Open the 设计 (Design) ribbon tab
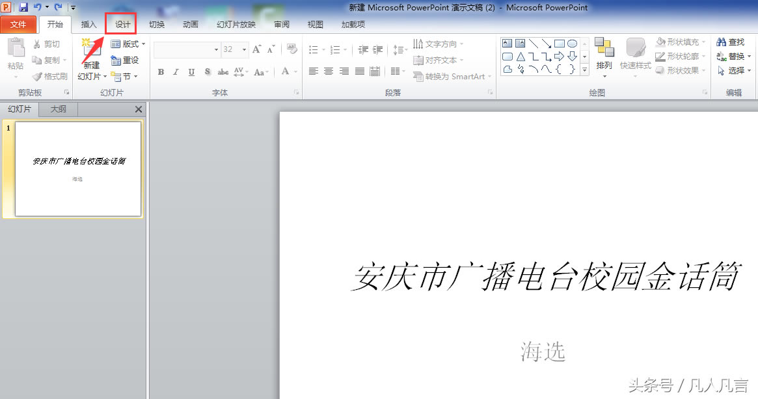Viewport: 758px width, 399px height. (x=122, y=24)
